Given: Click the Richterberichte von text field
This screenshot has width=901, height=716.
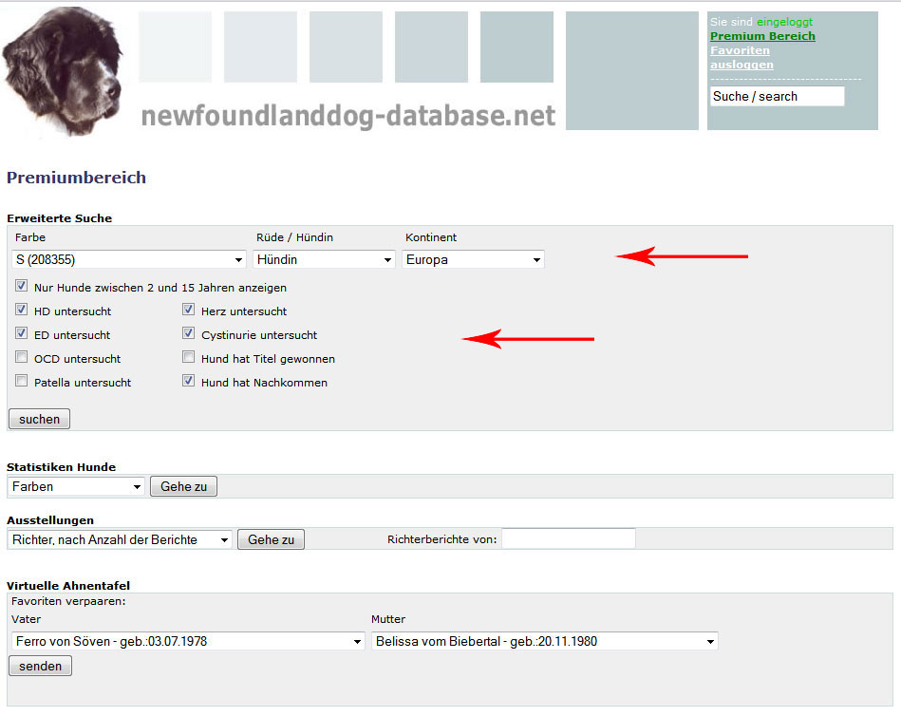Looking at the screenshot, I should pyautogui.click(x=568, y=538).
